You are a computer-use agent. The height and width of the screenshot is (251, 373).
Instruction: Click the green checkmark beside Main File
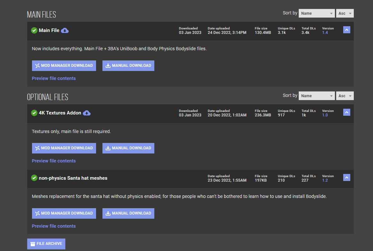pyautogui.click(x=34, y=30)
